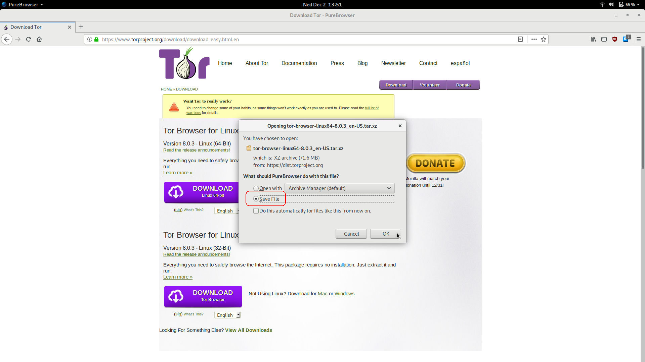Click the refresh page icon

(x=28, y=39)
